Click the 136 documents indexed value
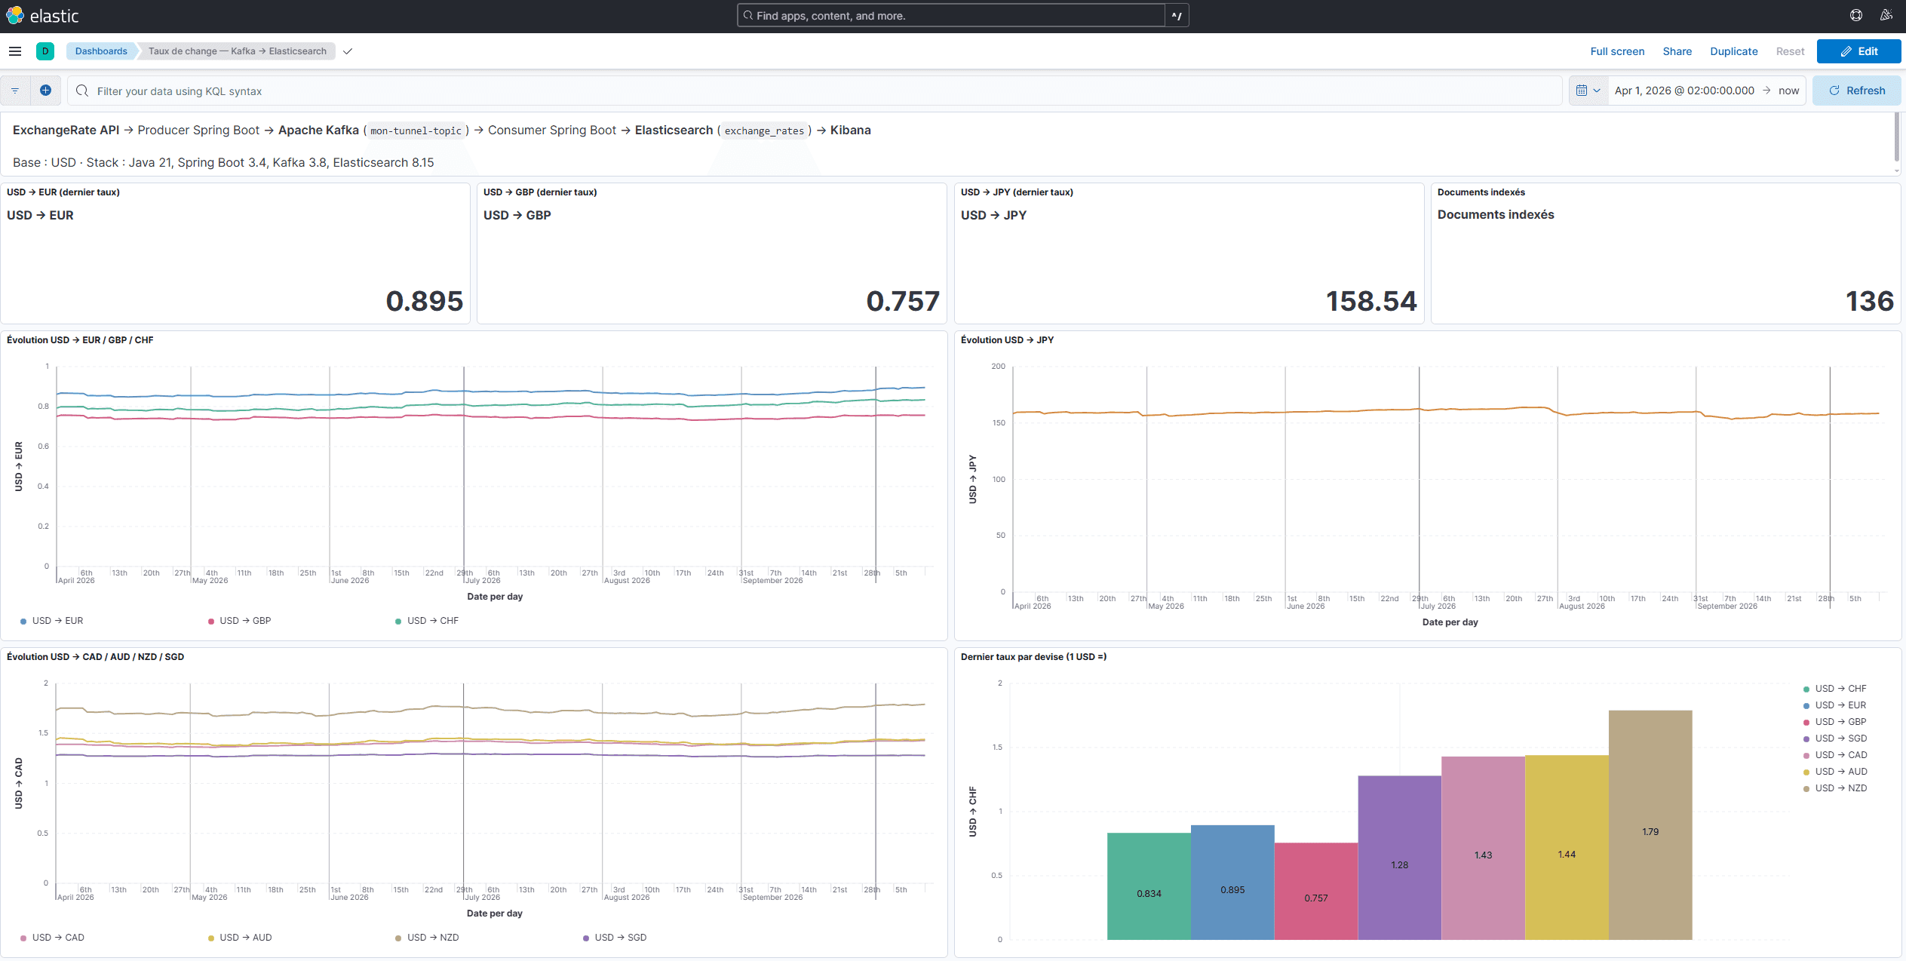1906x961 pixels. 1869,301
